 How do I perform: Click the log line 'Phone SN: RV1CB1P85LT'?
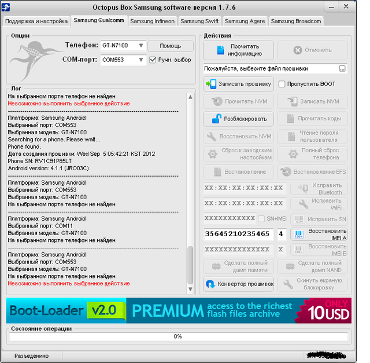pyautogui.click(x=40, y=161)
